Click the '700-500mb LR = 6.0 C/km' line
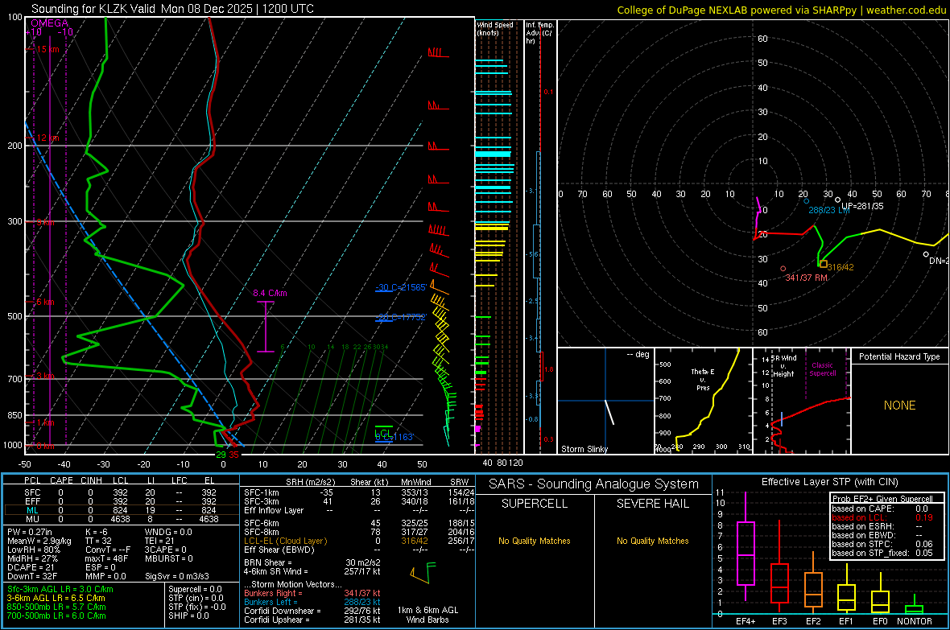Viewport: 950px width, 630px height. [x=56, y=616]
